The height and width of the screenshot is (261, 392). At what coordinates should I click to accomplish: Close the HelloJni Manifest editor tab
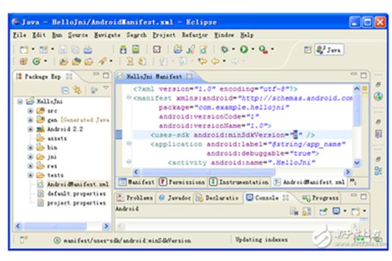tap(189, 76)
